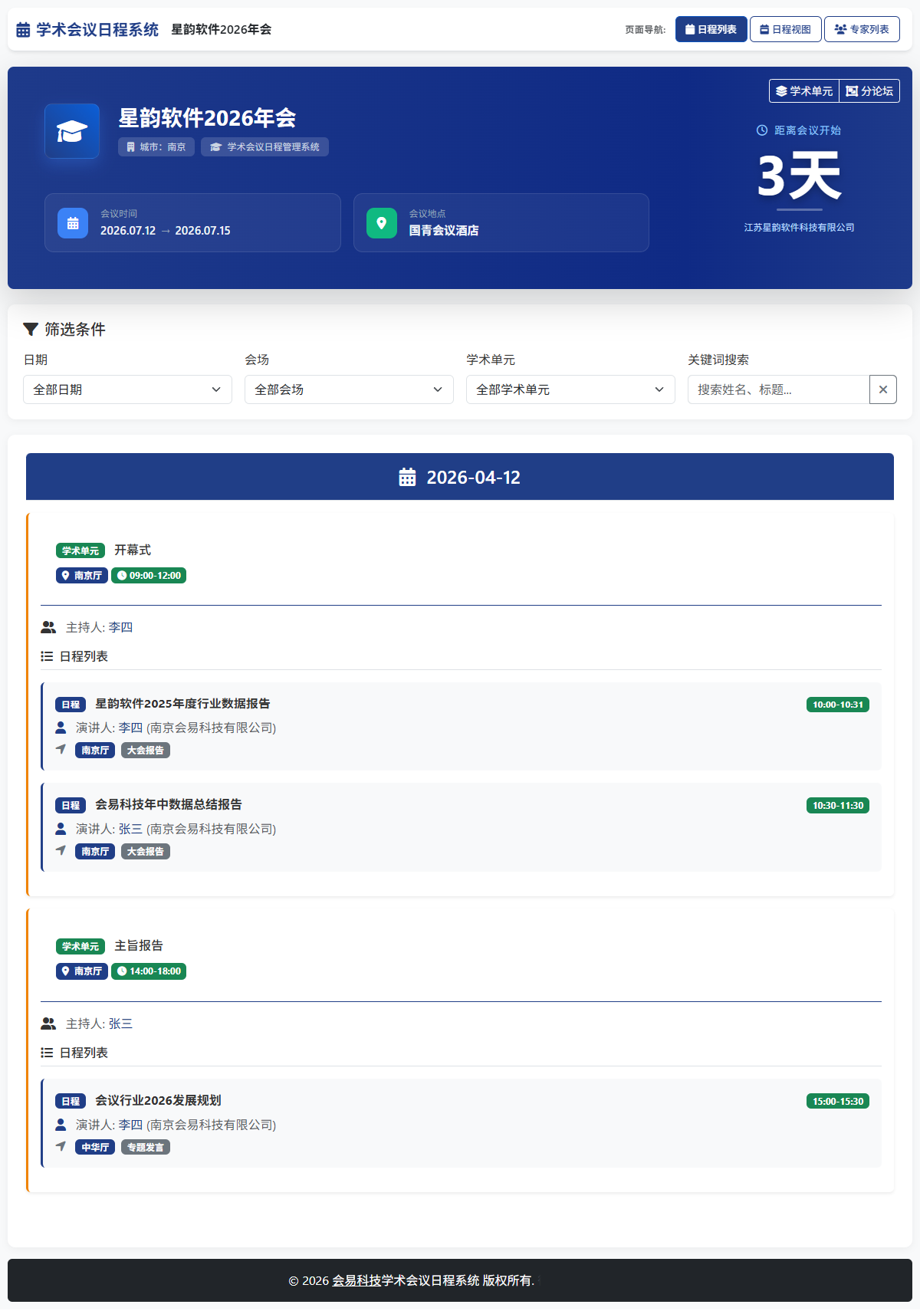Clear search with the X button
The image size is (920, 1311).
(883, 389)
